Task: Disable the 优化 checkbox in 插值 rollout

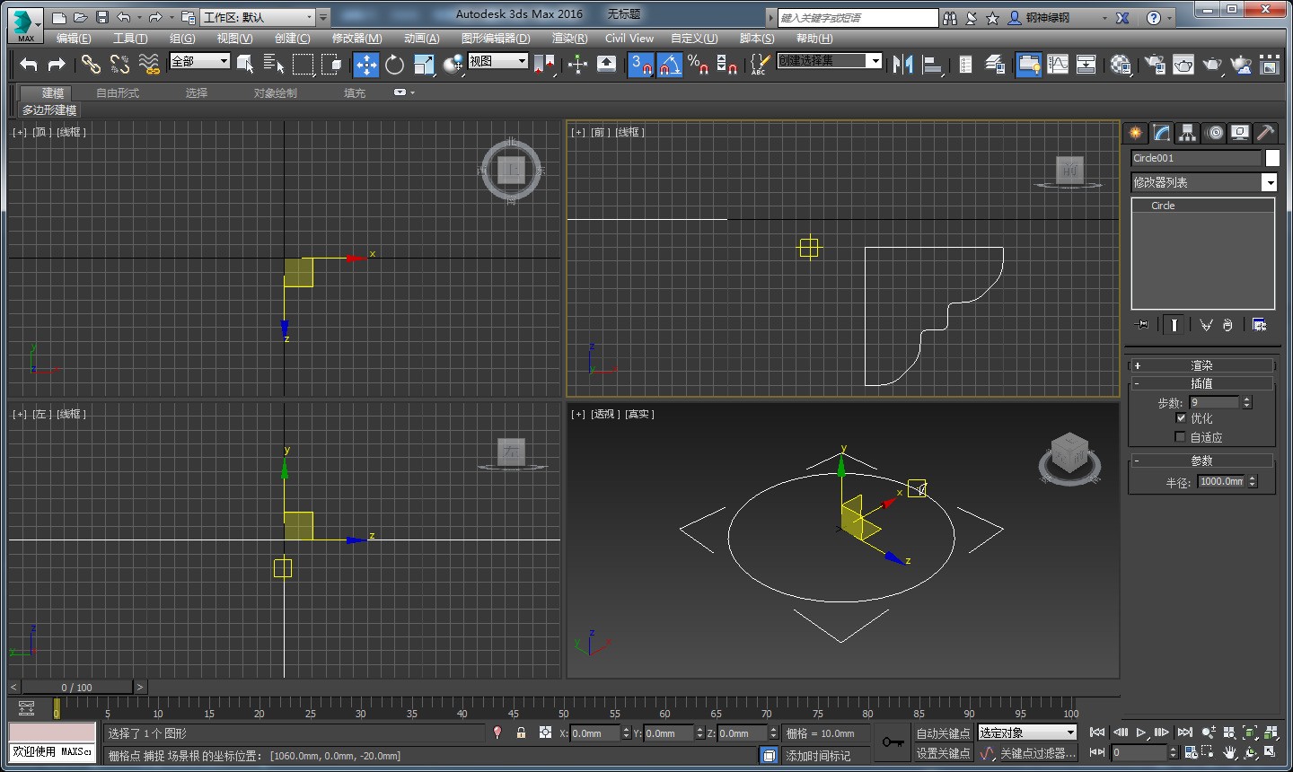Action: click(1182, 417)
